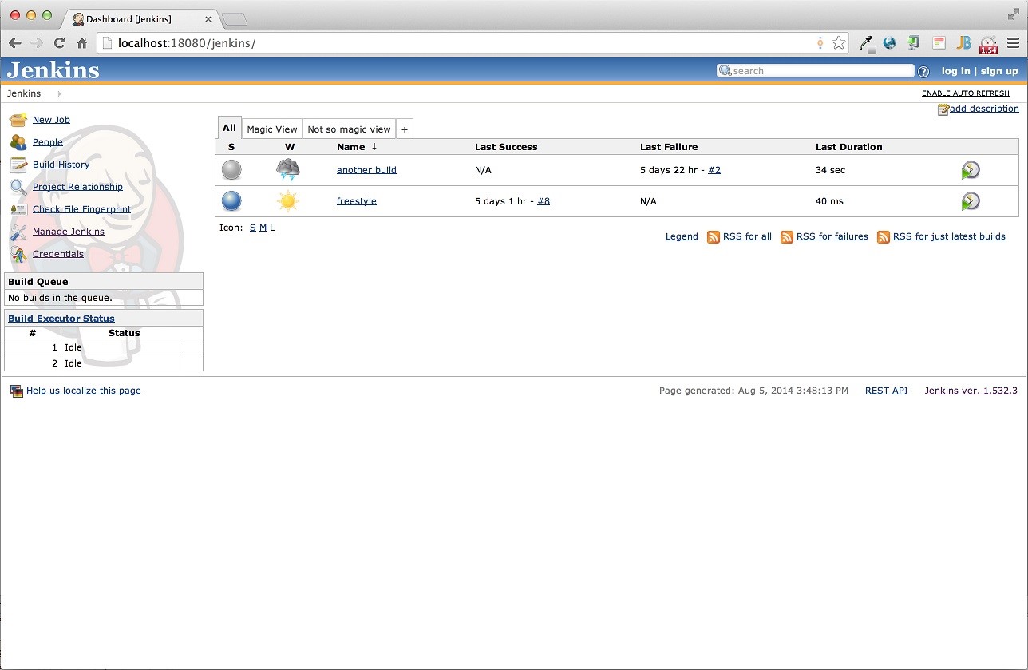Image resolution: width=1028 pixels, height=670 pixels.
Task: Switch to Not so magic view tab
Action: 350,129
